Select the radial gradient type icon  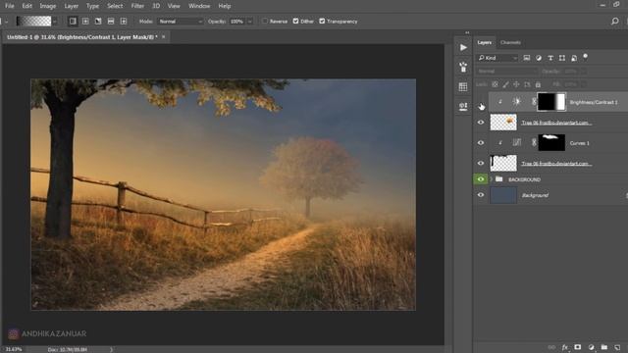click(85, 22)
